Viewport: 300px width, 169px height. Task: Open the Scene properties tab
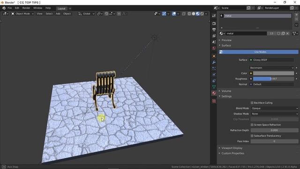pos(214,42)
